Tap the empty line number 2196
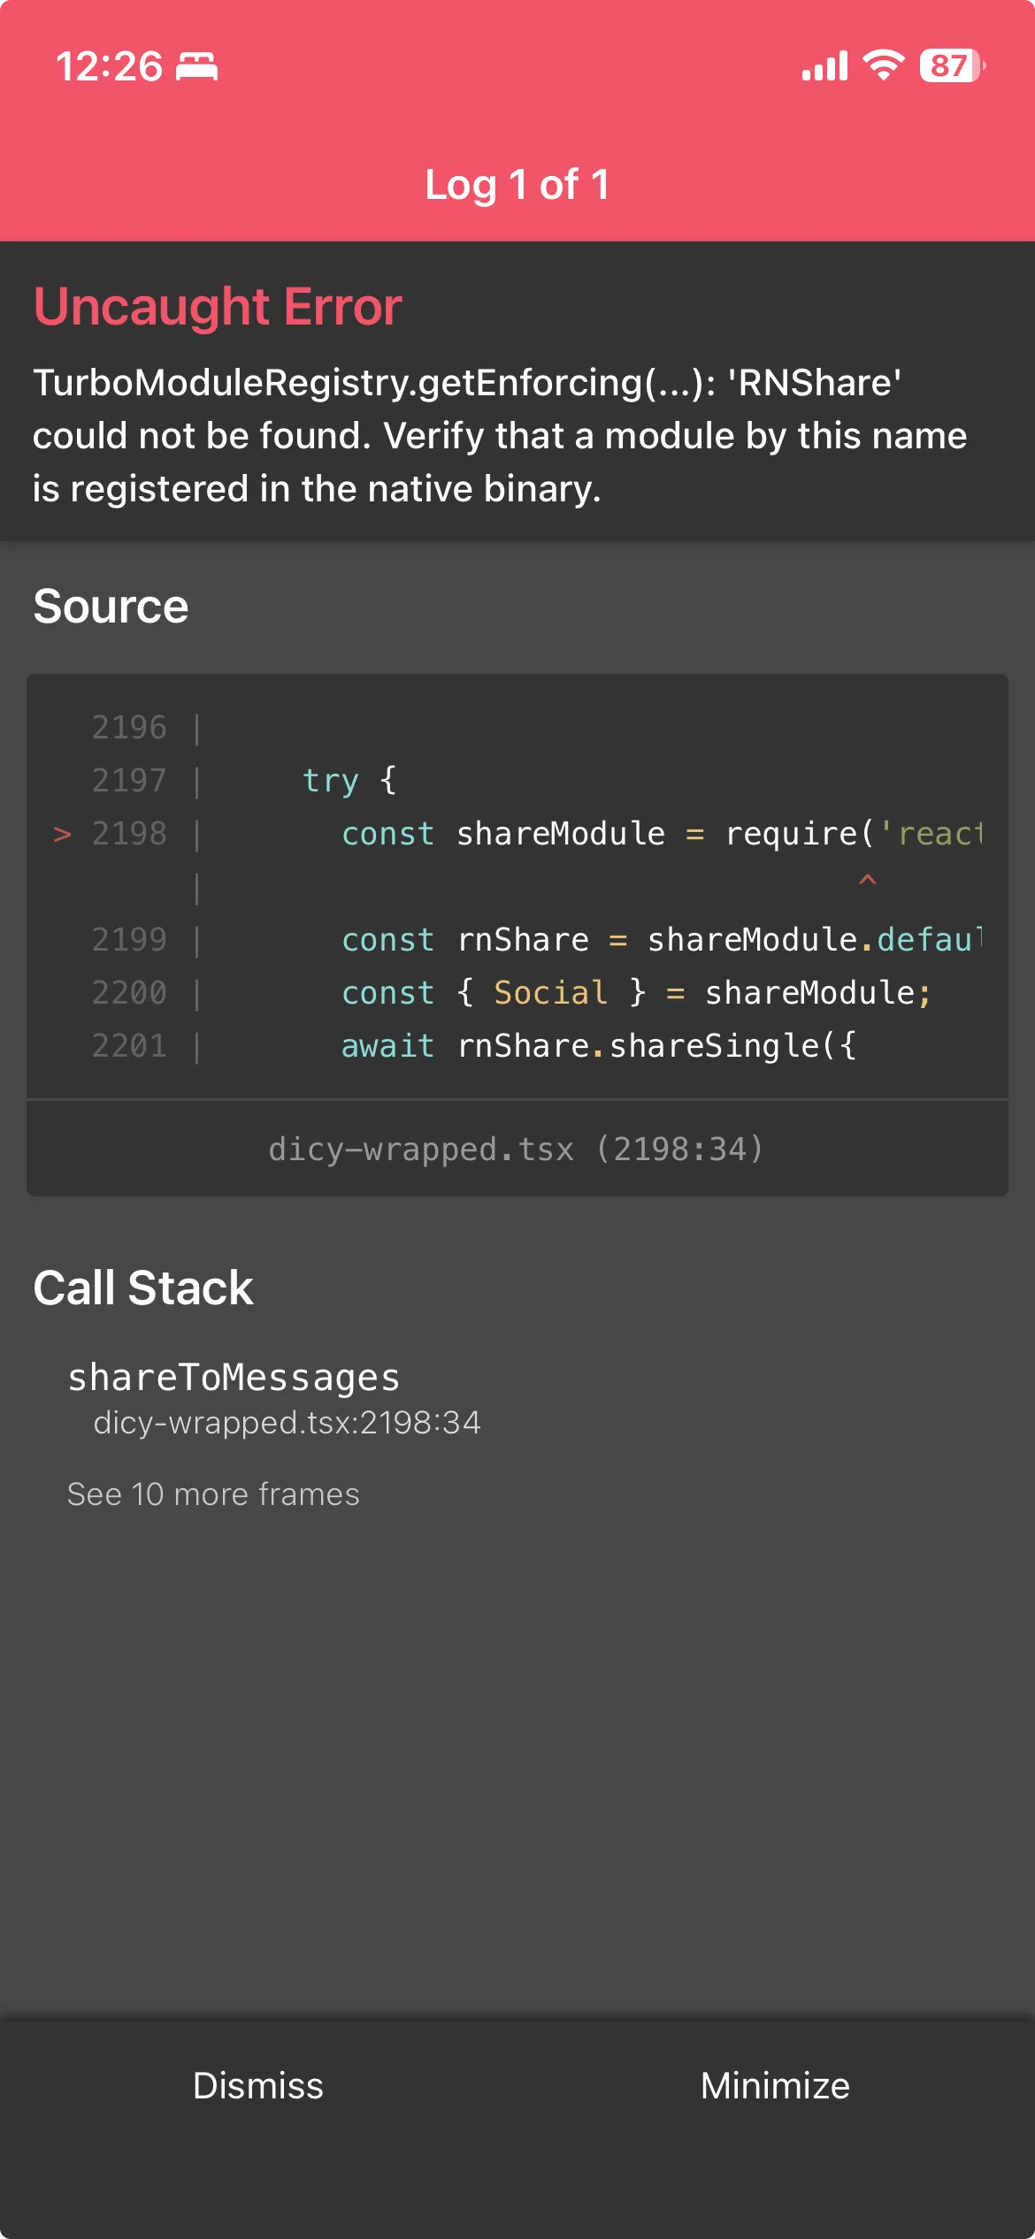The height and width of the screenshot is (2239, 1035). click(129, 728)
